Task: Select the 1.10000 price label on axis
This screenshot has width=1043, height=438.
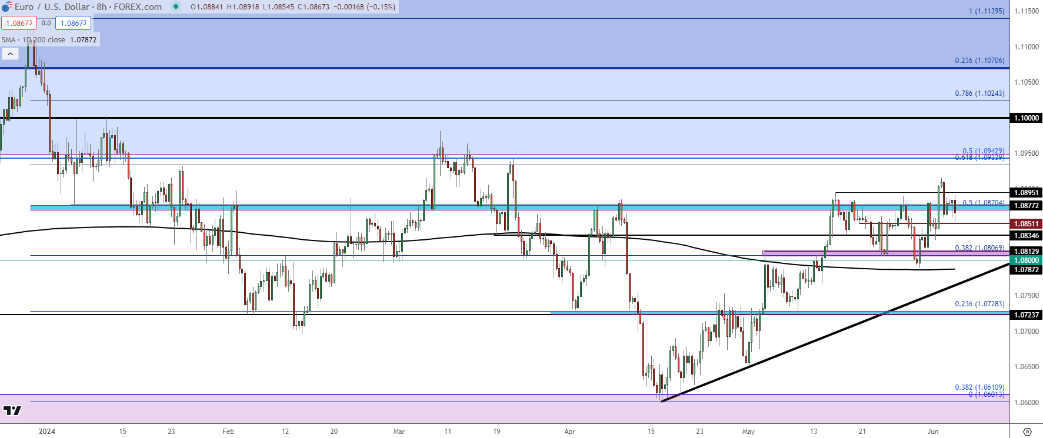Action: [x=1027, y=118]
